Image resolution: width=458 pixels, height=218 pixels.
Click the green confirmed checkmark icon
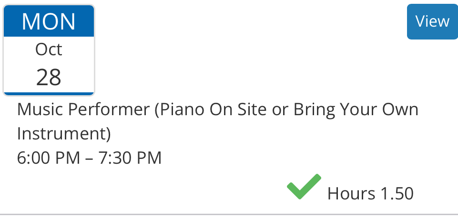click(x=304, y=187)
